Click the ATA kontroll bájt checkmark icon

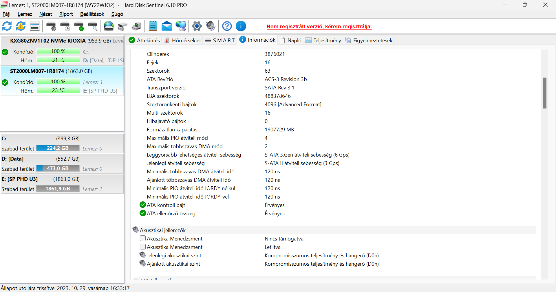tap(142, 205)
